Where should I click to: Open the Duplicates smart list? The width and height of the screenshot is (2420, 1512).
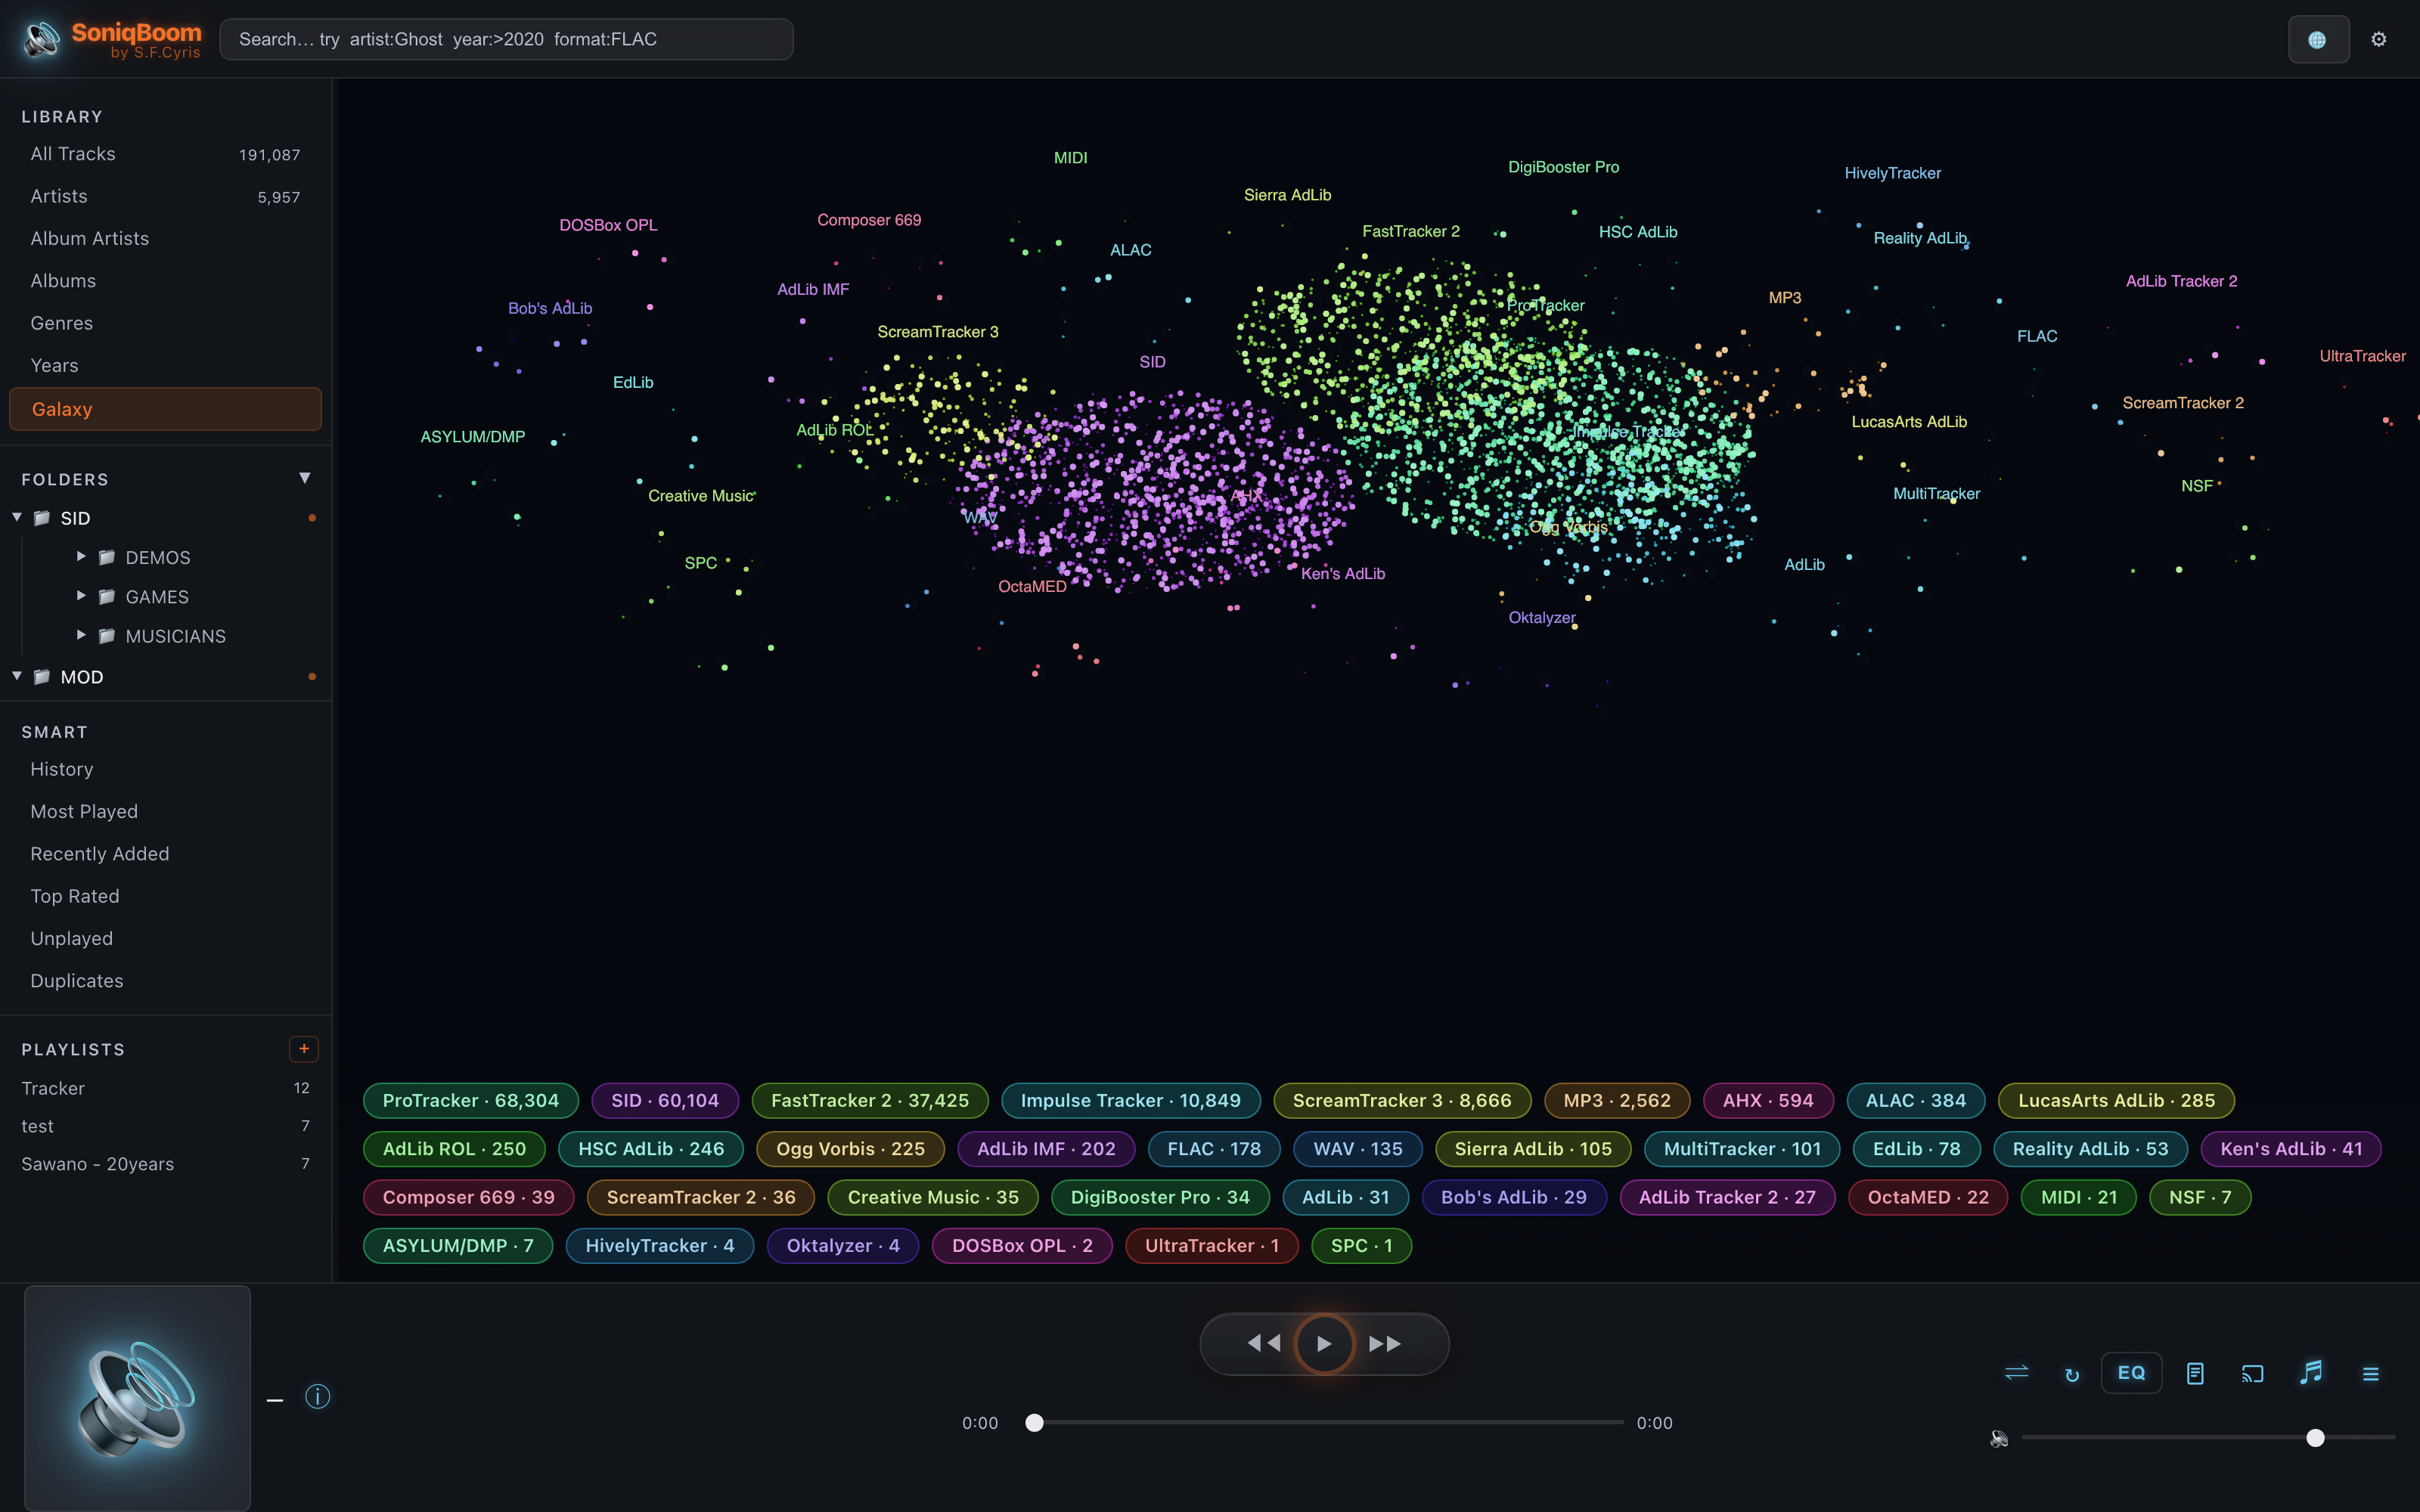point(165,981)
